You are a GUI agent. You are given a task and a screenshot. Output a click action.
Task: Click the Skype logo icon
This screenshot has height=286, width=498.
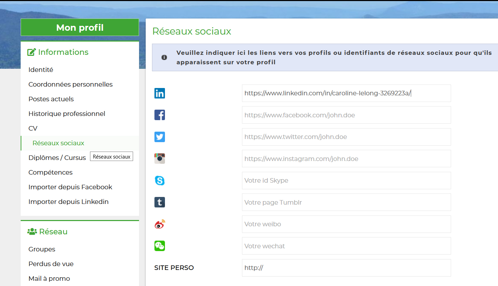(160, 181)
